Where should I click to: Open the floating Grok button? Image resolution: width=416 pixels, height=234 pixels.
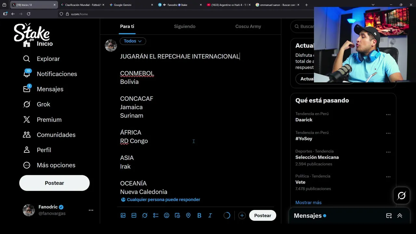click(x=402, y=196)
